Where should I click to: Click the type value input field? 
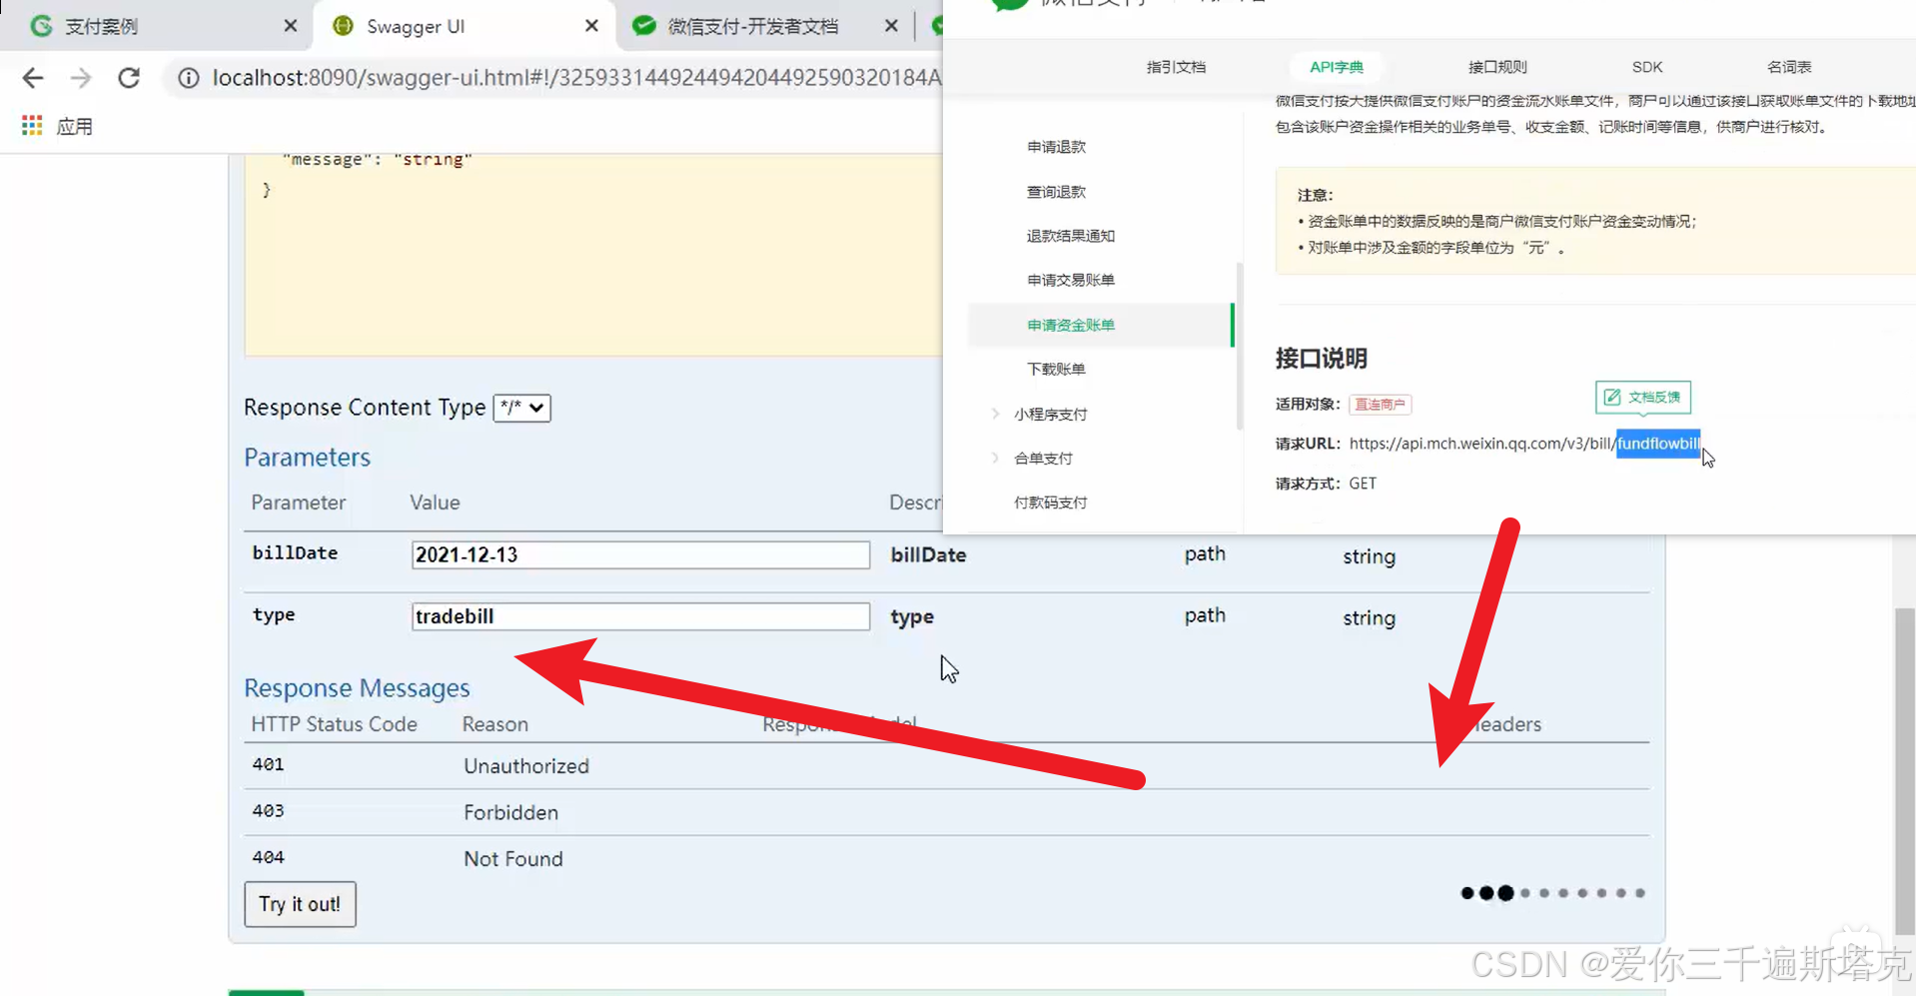(x=640, y=616)
